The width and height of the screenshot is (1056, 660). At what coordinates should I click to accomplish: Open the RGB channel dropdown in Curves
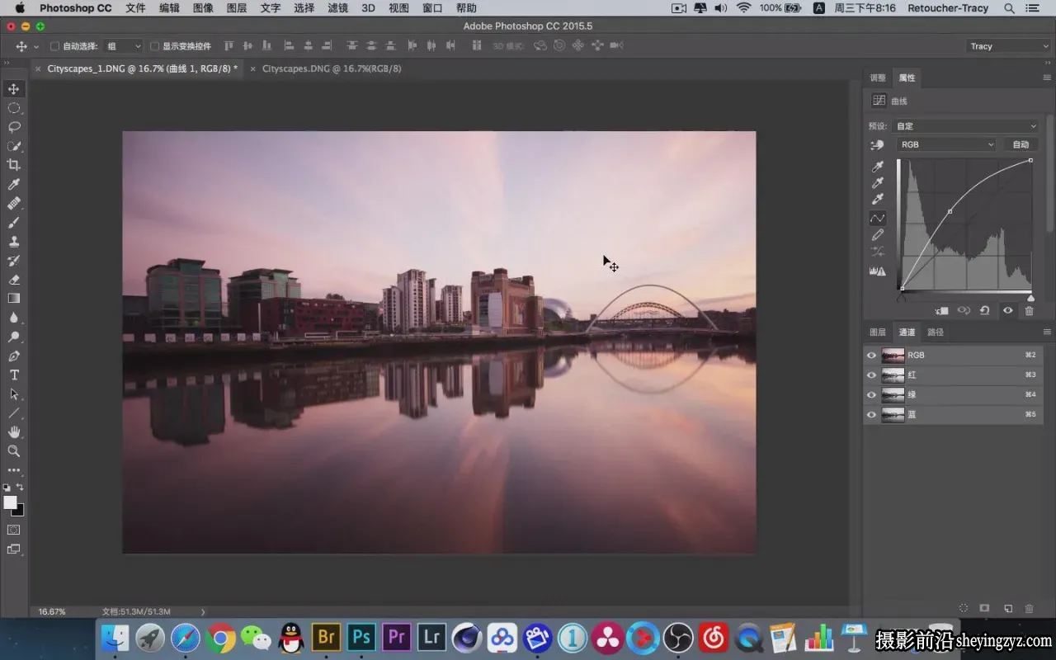(x=946, y=144)
